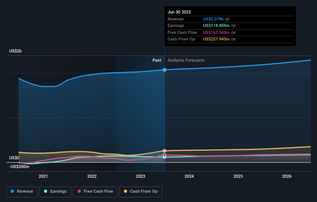Select the teal Earnings data point marker
Screen dimensions: 317x202
[x=164, y=157]
